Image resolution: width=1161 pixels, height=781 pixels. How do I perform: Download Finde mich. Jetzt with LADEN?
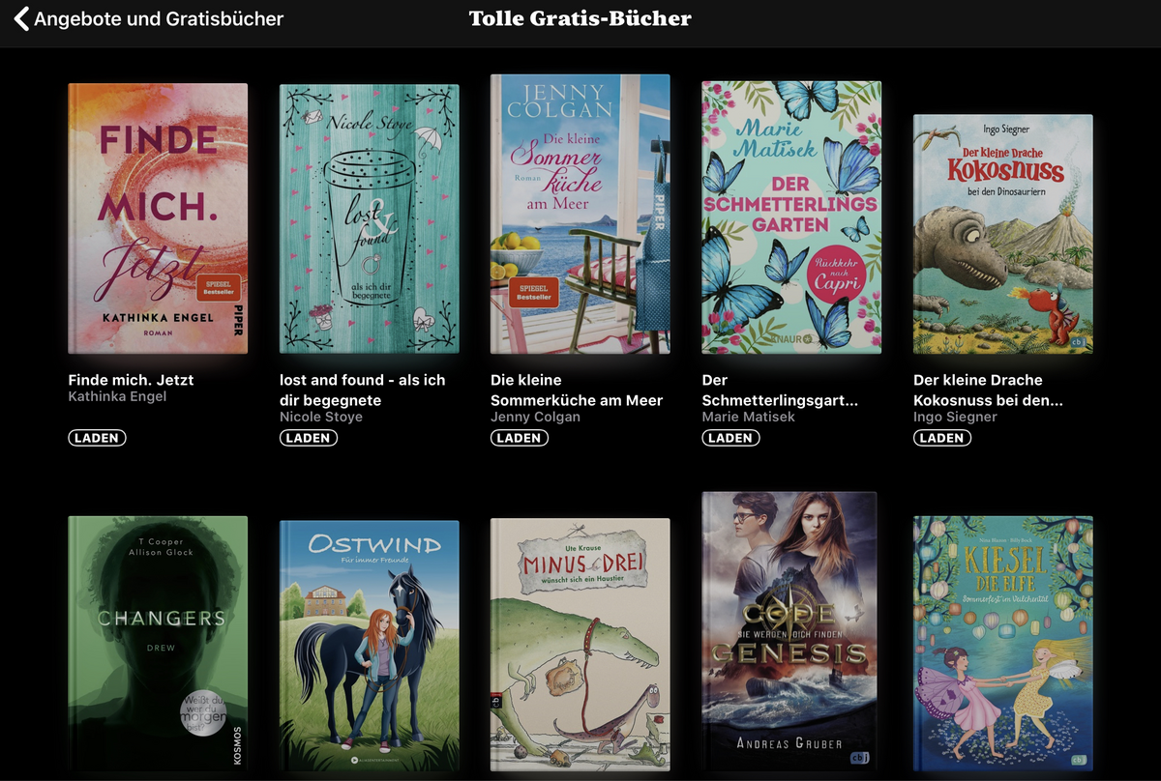click(97, 438)
